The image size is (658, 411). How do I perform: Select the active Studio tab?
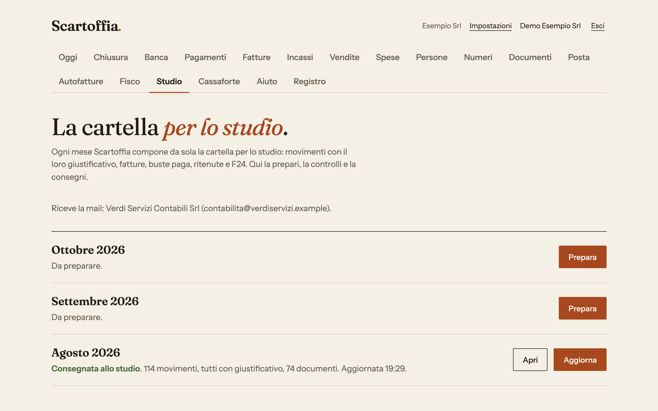[x=169, y=81]
